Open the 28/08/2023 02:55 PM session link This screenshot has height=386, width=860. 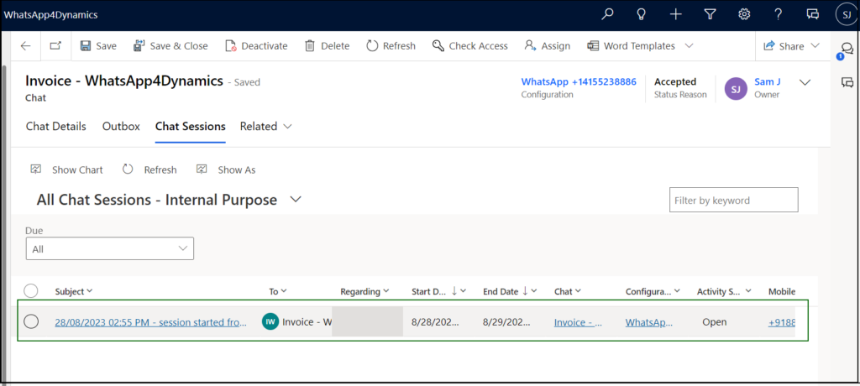(151, 322)
